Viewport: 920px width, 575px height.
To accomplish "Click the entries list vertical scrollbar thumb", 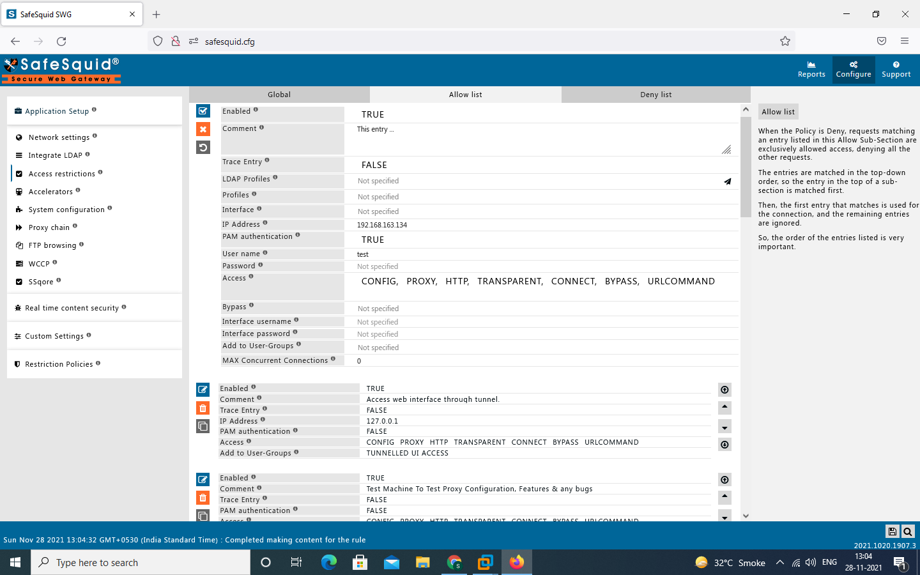I will point(746,167).
